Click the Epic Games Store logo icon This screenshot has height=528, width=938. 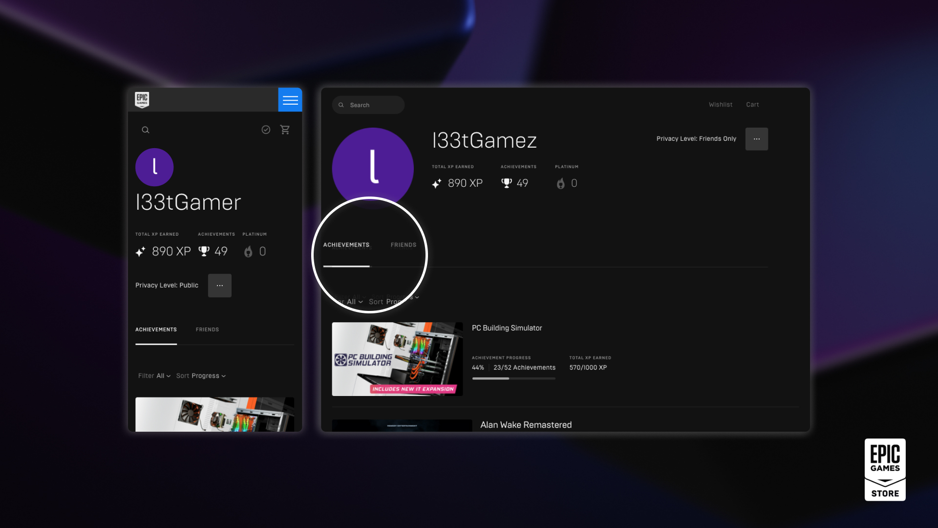(x=885, y=469)
